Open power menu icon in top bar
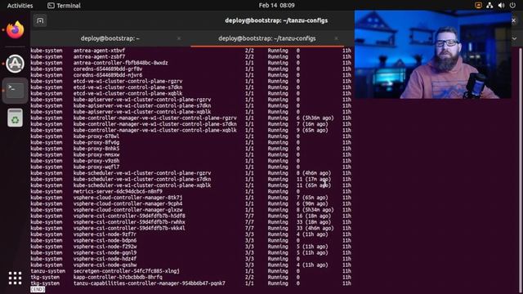The height and width of the screenshot is (294, 523). pyautogui.click(x=512, y=6)
